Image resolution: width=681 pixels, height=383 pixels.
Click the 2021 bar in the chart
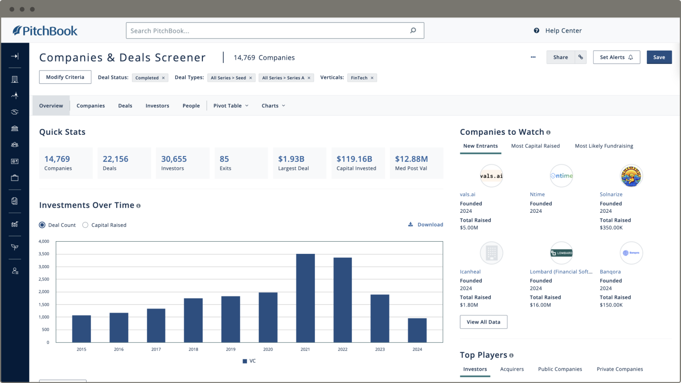pyautogui.click(x=306, y=298)
